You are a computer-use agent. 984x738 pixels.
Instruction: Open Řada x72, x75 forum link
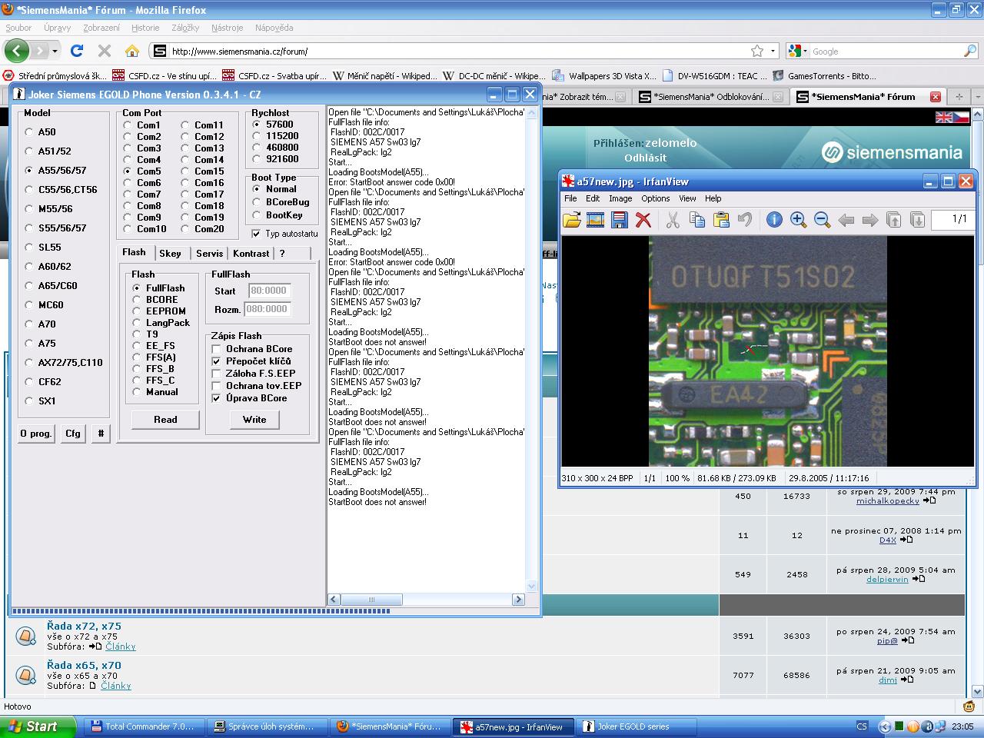coord(84,626)
